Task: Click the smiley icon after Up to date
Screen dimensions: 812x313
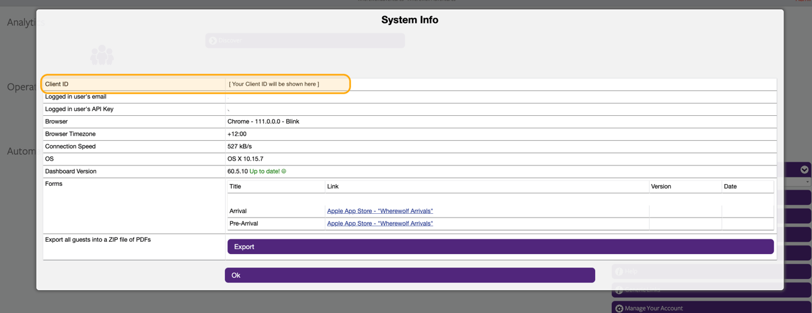Action: pos(284,172)
